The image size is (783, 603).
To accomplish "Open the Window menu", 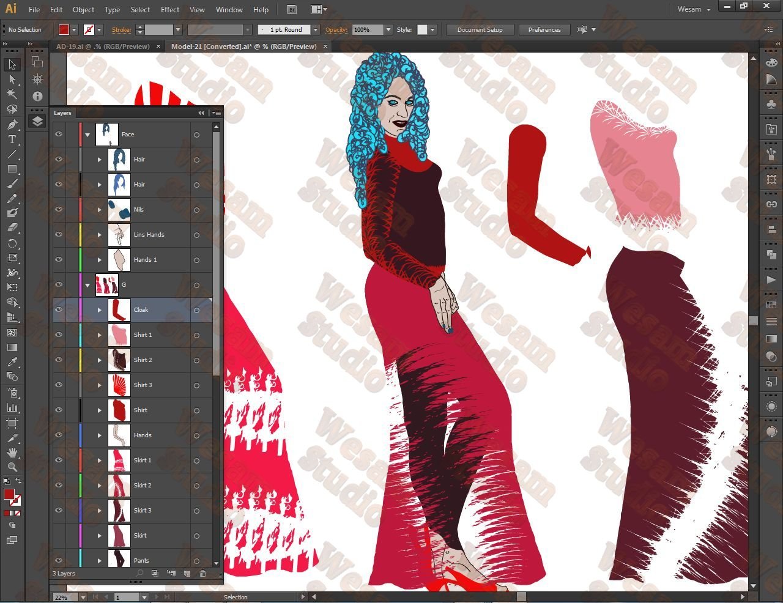I will [229, 9].
